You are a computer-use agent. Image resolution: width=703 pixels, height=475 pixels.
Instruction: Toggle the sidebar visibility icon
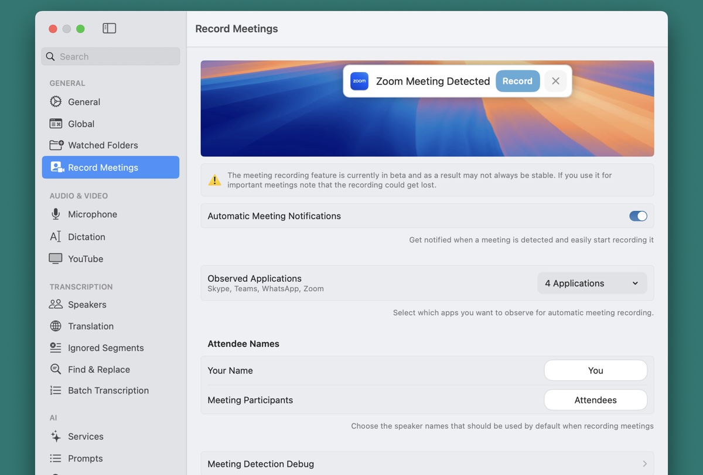tap(109, 28)
